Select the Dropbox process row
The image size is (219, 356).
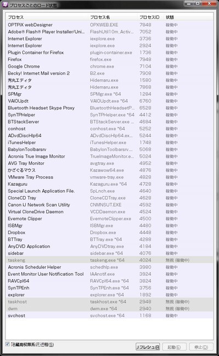pos(109,232)
